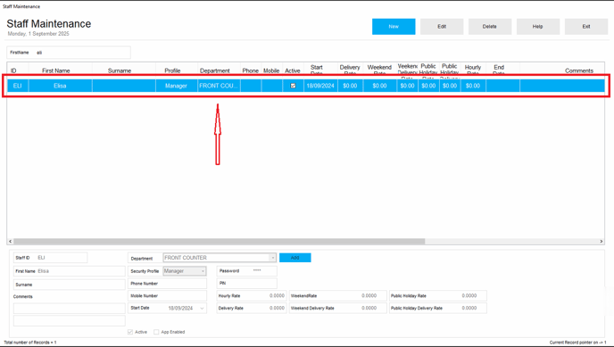The height and width of the screenshot is (347, 614).
Task: Click the Delete button
Action: click(x=490, y=27)
